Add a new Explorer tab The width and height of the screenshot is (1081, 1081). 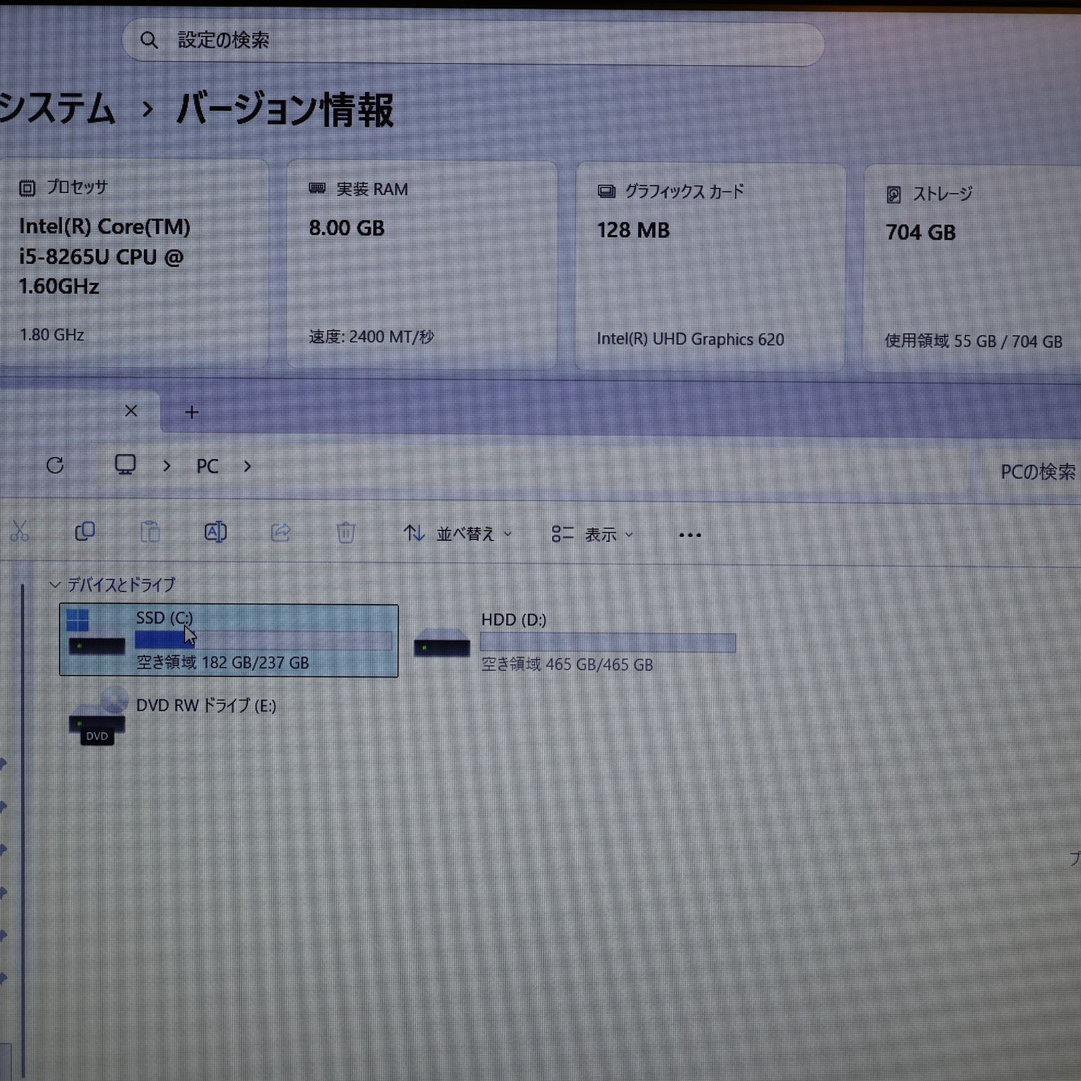192,412
